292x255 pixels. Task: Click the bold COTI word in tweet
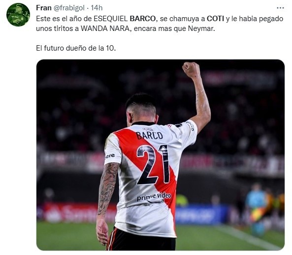(x=215, y=19)
